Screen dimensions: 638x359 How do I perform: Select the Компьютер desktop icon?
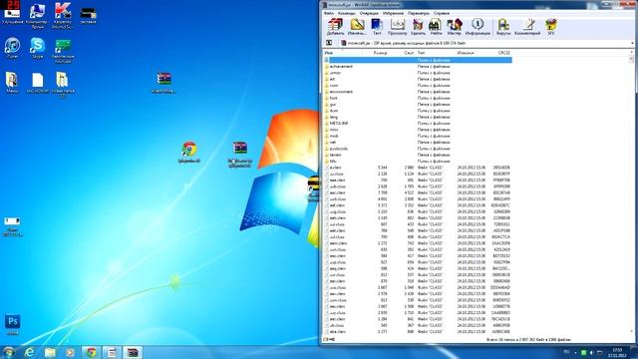coord(37,16)
